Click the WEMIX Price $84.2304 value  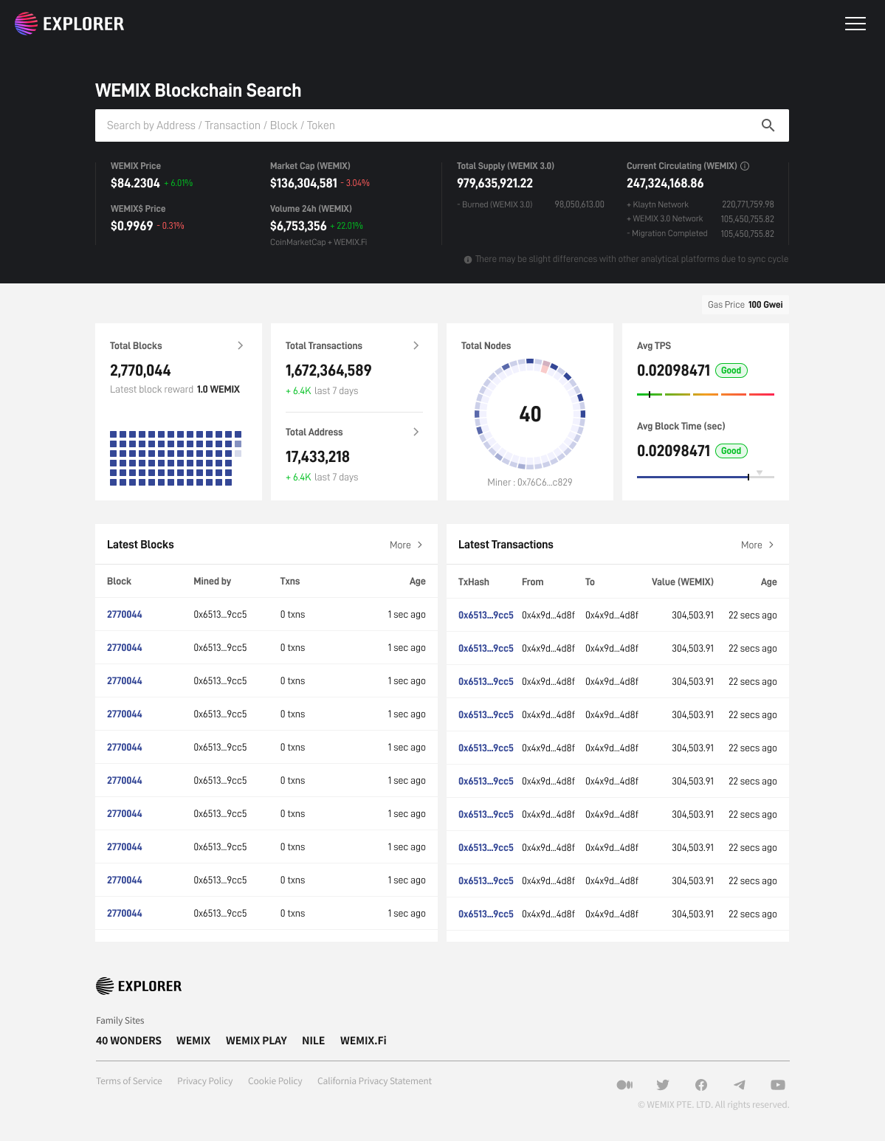[x=135, y=183]
